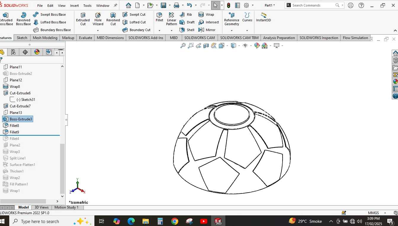This screenshot has width=398, height=226.
Task: Open the Insert menu
Action: click(x=74, y=6)
